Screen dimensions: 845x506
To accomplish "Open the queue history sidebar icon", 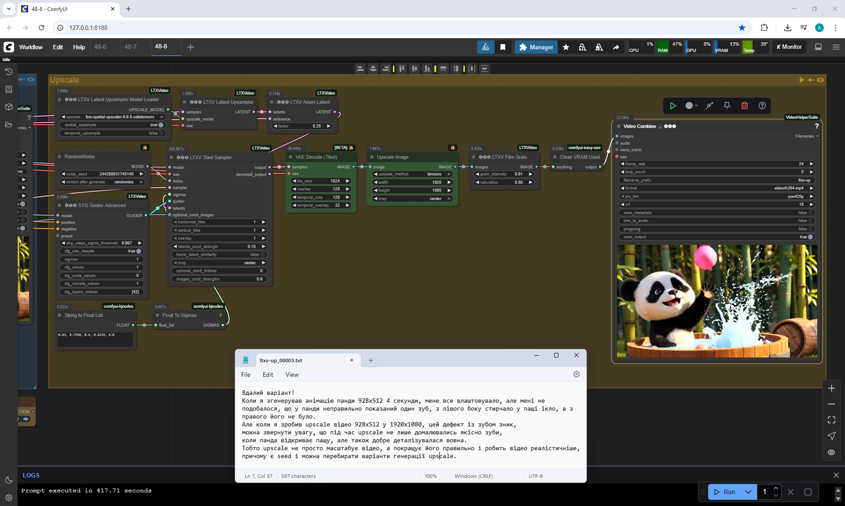I will tap(8, 72).
